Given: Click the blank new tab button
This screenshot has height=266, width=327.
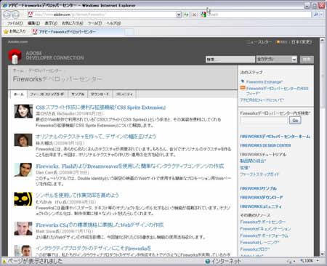Looking at the screenshot, I should click(129, 32).
